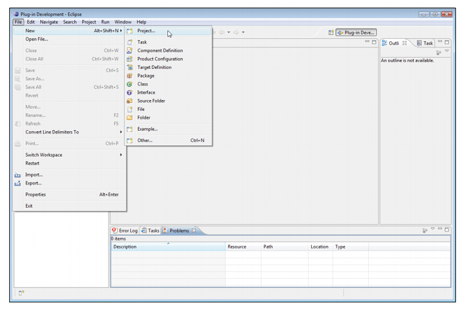Open the Project menu in menu bar
Screen dimensions: 463x312
pyautogui.click(x=89, y=22)
